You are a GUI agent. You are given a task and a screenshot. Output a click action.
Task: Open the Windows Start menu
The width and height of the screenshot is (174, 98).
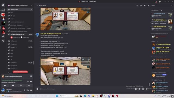pyautogui.click(x=57, y=96)
